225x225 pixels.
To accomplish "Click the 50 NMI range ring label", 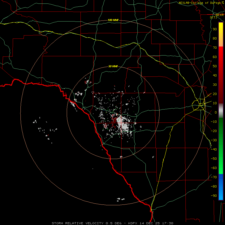I will (113, 66).
